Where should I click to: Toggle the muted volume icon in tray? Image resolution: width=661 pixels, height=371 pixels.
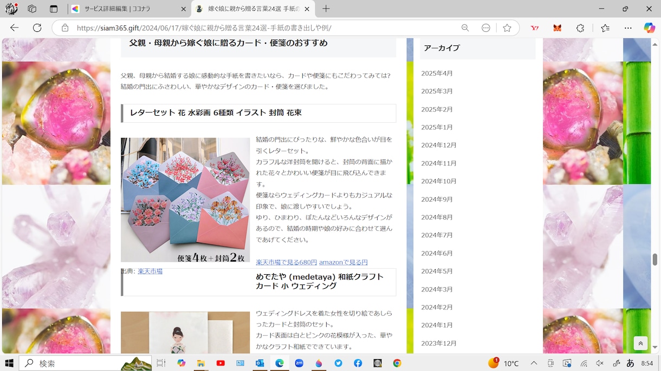click(600, 363)
